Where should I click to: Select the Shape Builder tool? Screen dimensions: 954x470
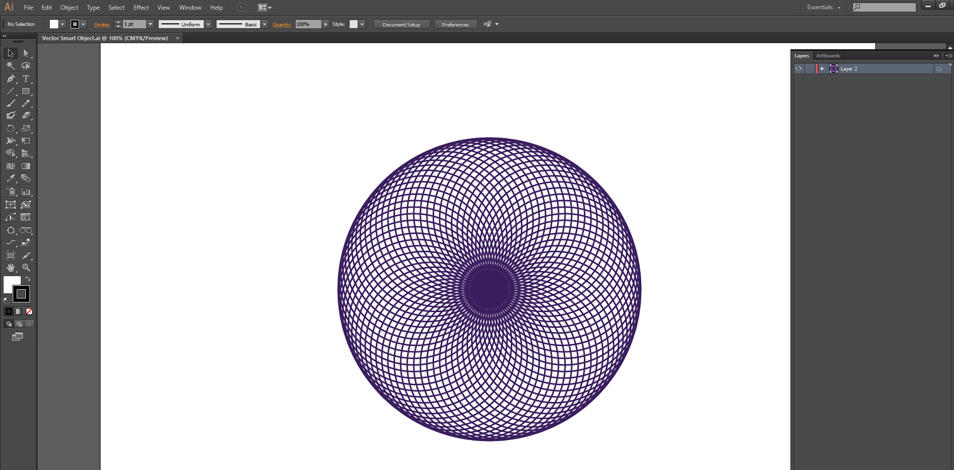click(x=11, y=153)
